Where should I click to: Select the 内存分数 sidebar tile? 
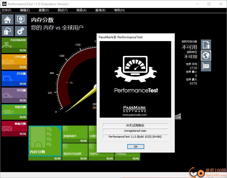14,110
